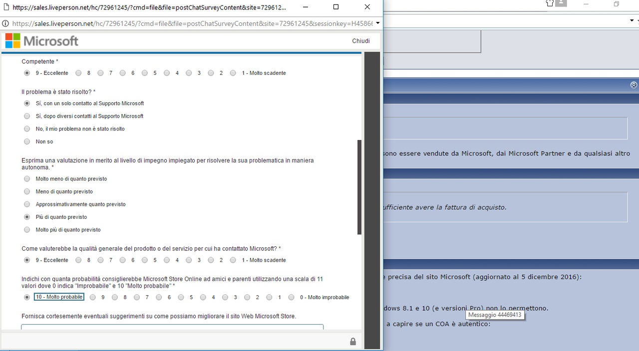Image resolution: width=639 pixels, height=351 pixels.
Task: Select rating 7 for qualità generale
Action: 100,260
